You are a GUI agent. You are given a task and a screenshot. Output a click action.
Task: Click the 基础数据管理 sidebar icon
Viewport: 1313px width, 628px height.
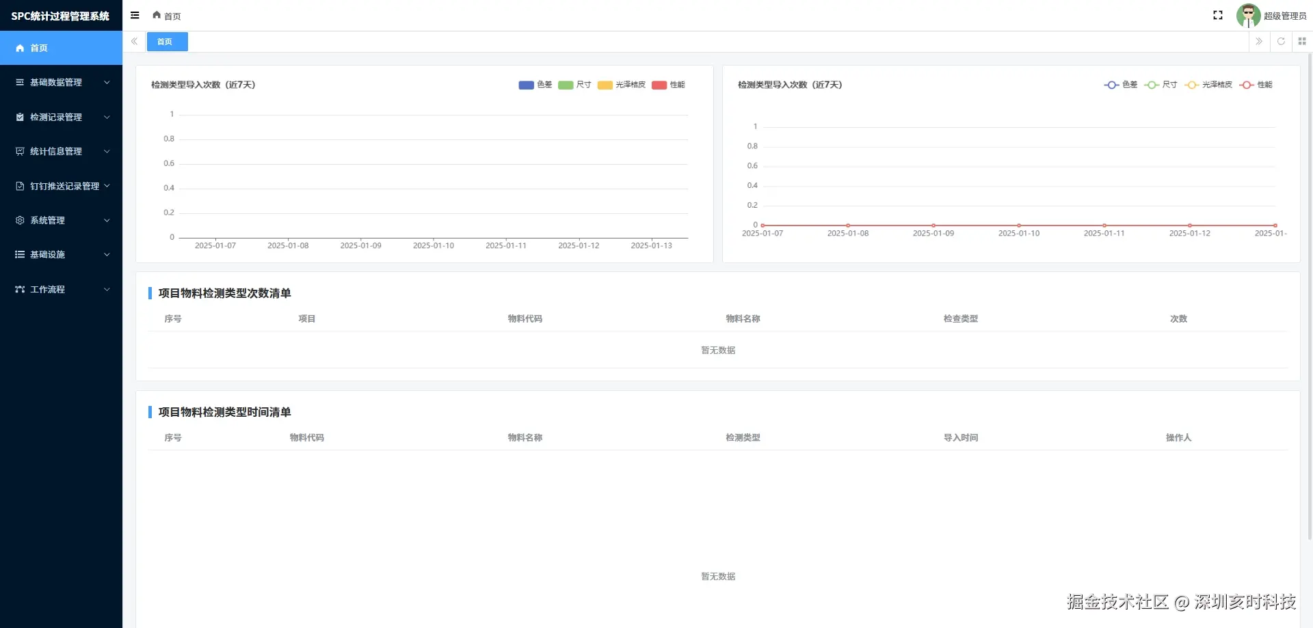pyautogui.click(x=20, y=83)
